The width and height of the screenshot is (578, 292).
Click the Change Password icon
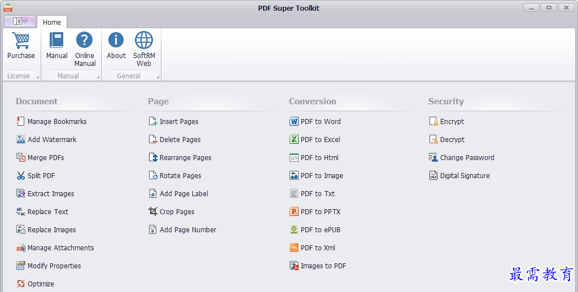[433, 157]
